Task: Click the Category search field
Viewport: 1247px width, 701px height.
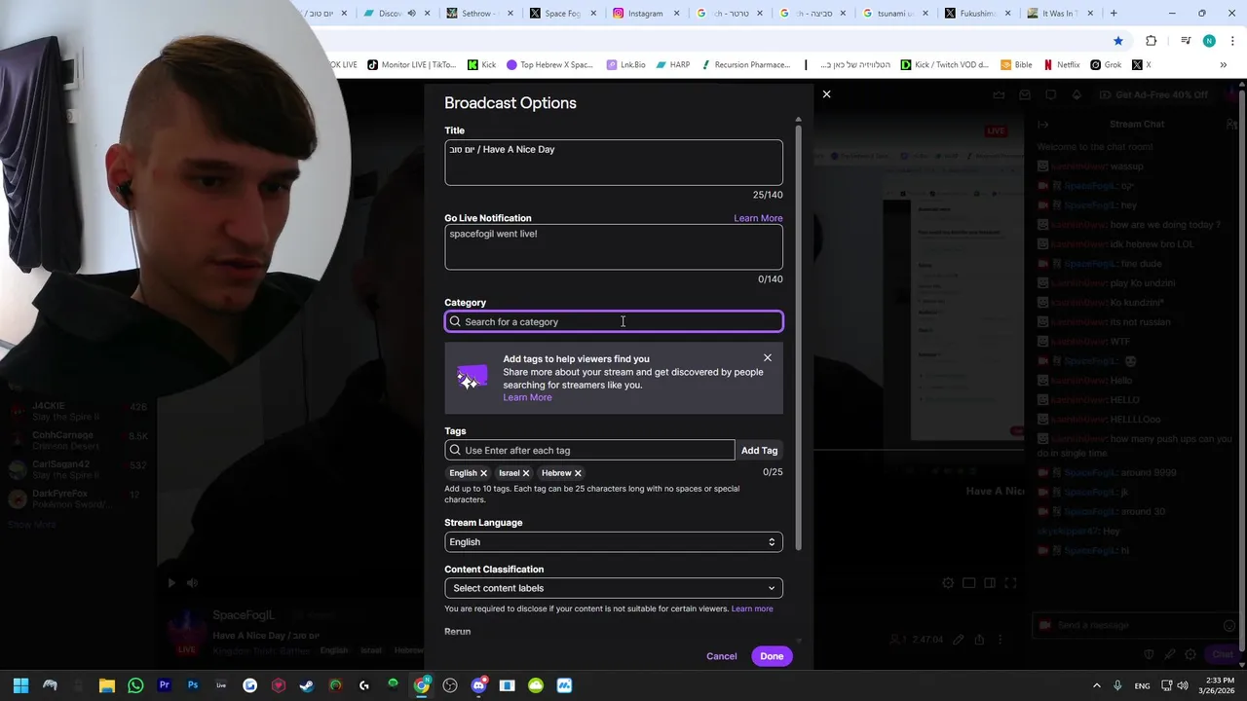Action: 614,321
